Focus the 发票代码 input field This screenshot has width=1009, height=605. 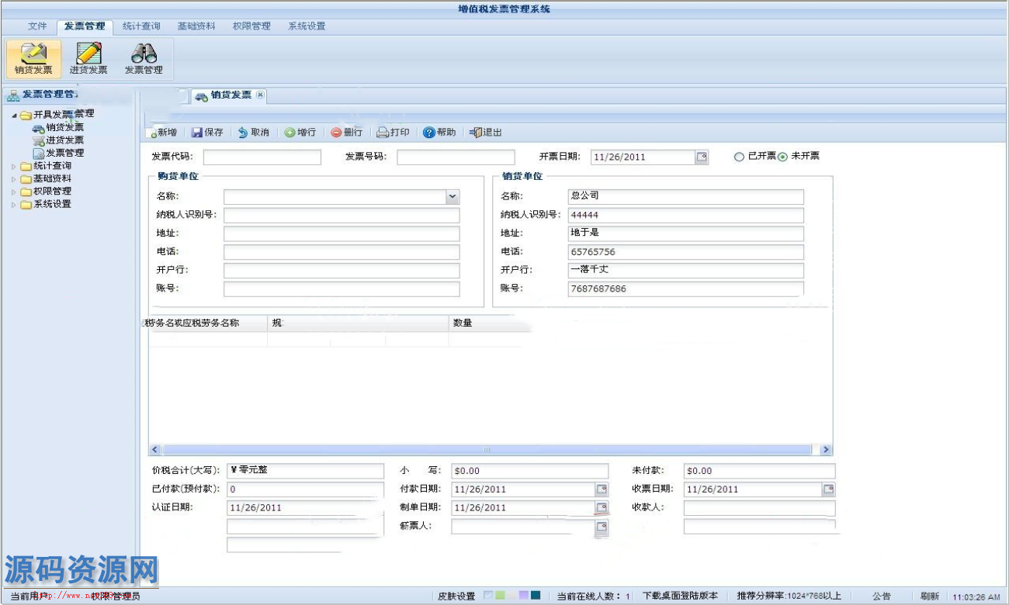(262, 157)
